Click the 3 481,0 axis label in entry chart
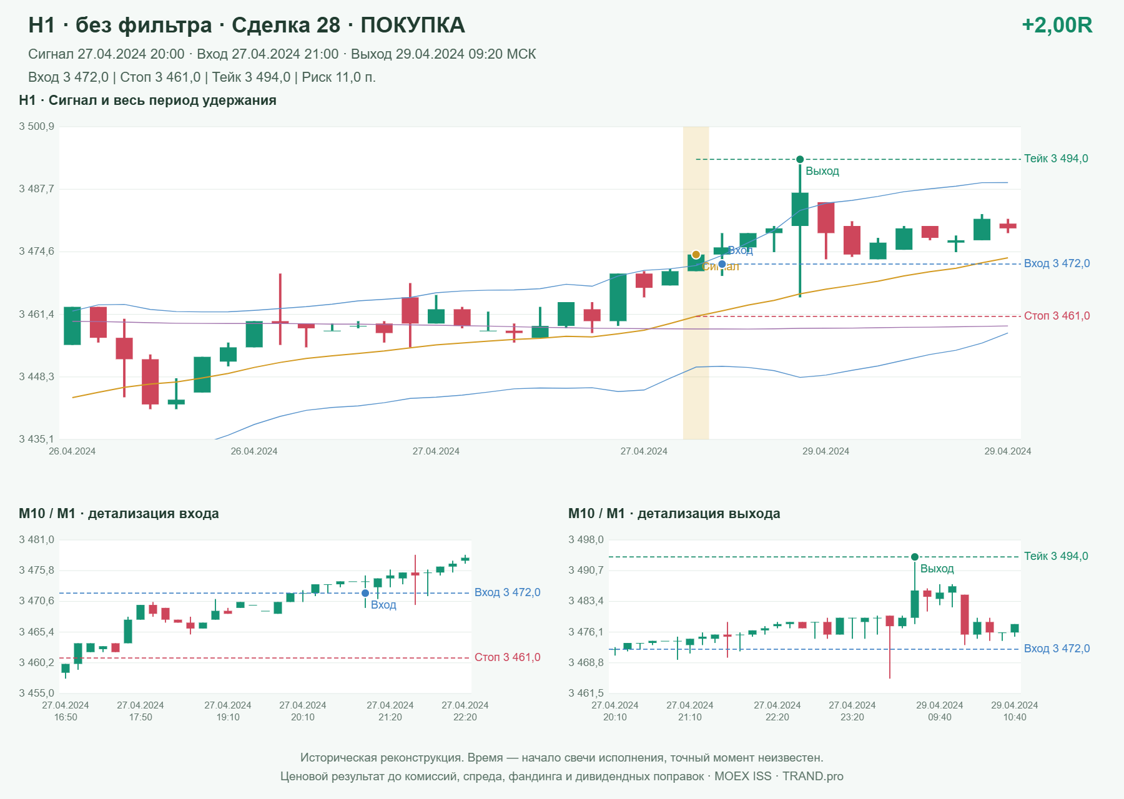The width and height of the screenshot is (1124, 799). point(36,540)
